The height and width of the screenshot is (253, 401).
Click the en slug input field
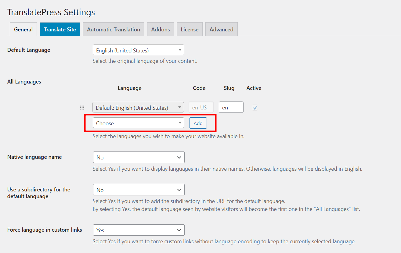231,107
